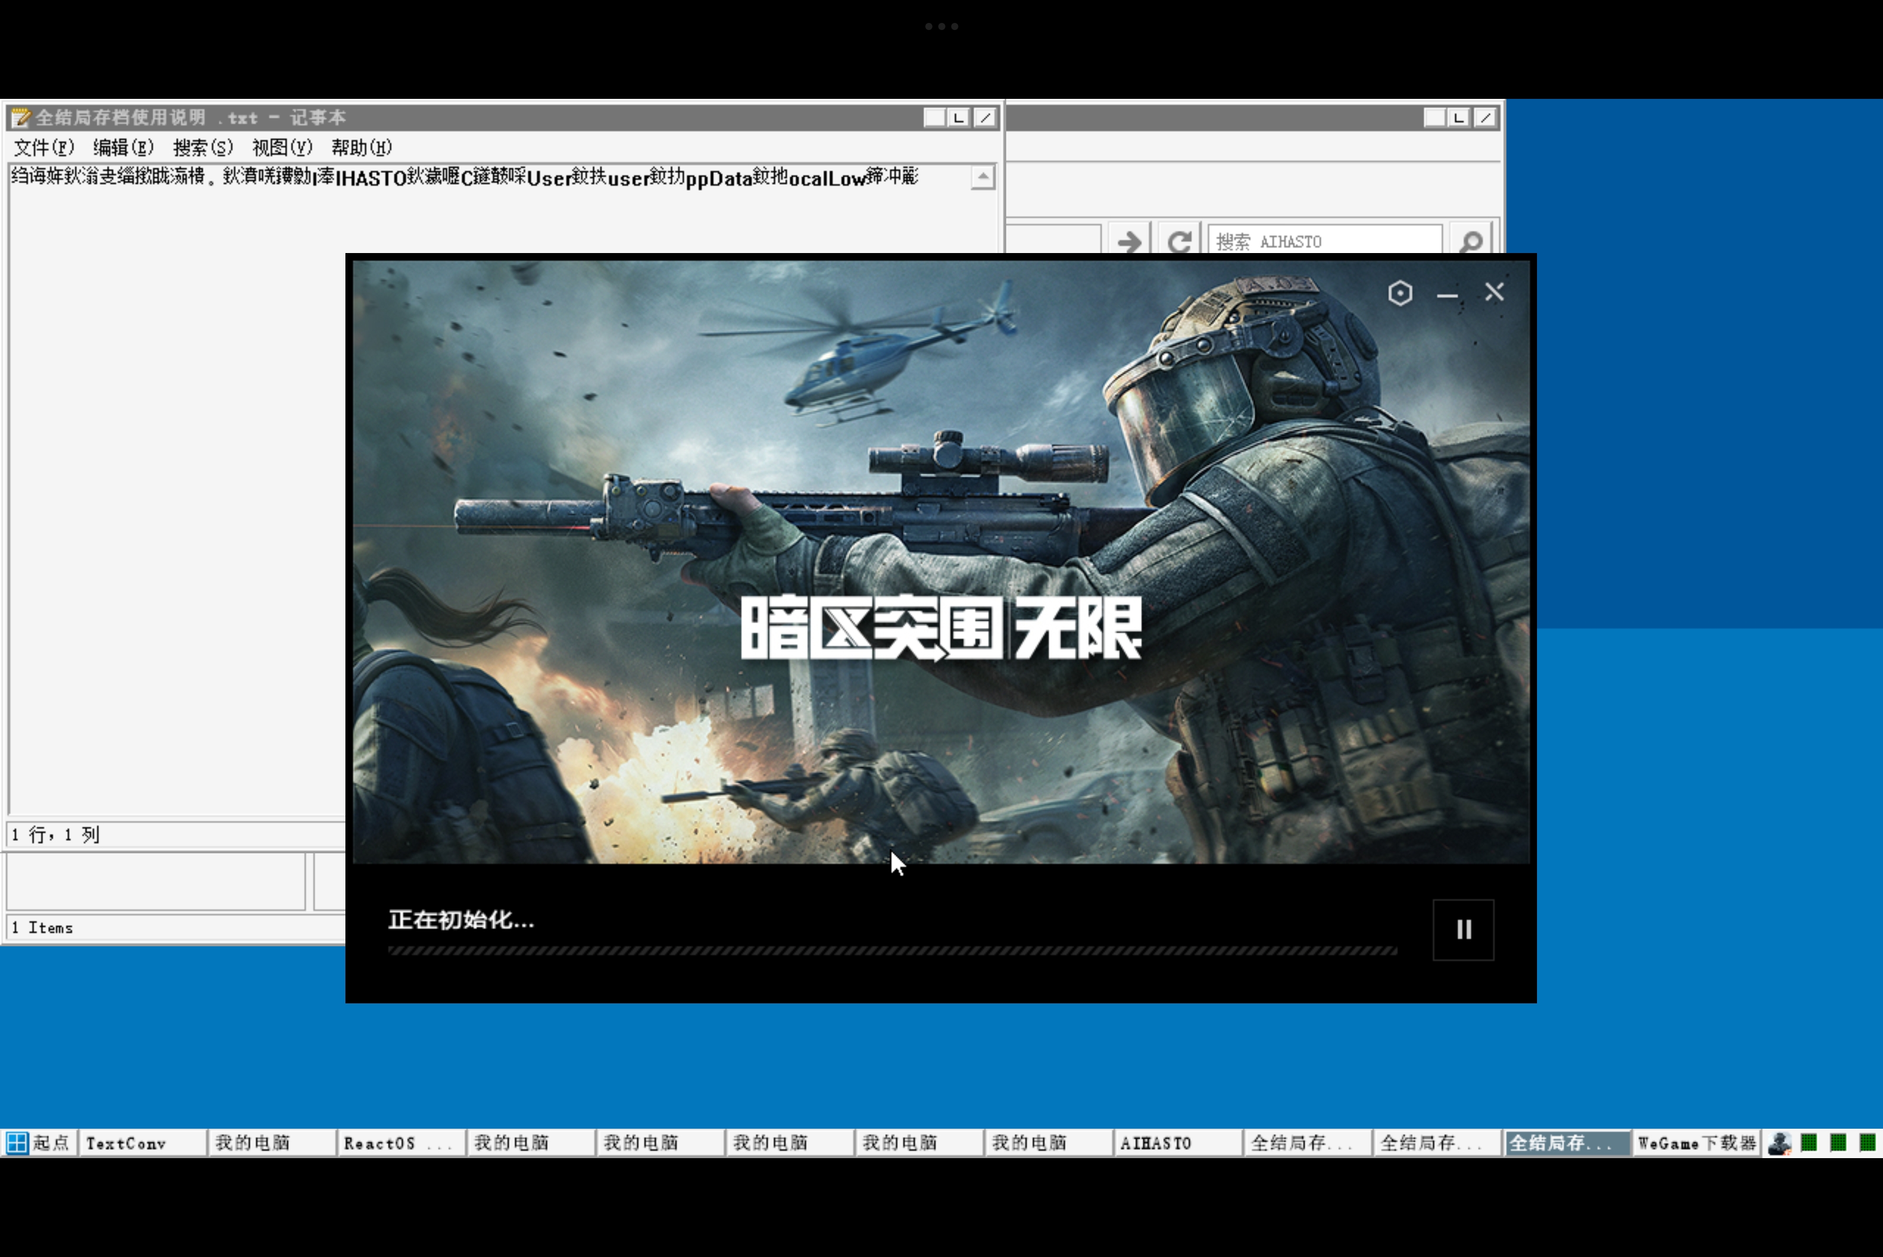The image size is (1883, 1257).
Task: Open the 搜索(S) menu in Notepad
Action: tap(203, 148)
